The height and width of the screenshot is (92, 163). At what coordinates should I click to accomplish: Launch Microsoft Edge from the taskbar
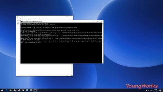[6, 90]
